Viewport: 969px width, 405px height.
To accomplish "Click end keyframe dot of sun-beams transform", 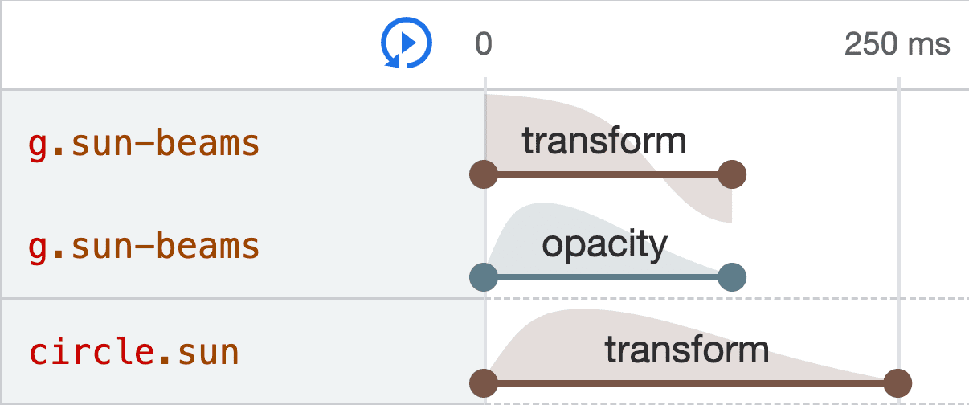I will [732, 174].
